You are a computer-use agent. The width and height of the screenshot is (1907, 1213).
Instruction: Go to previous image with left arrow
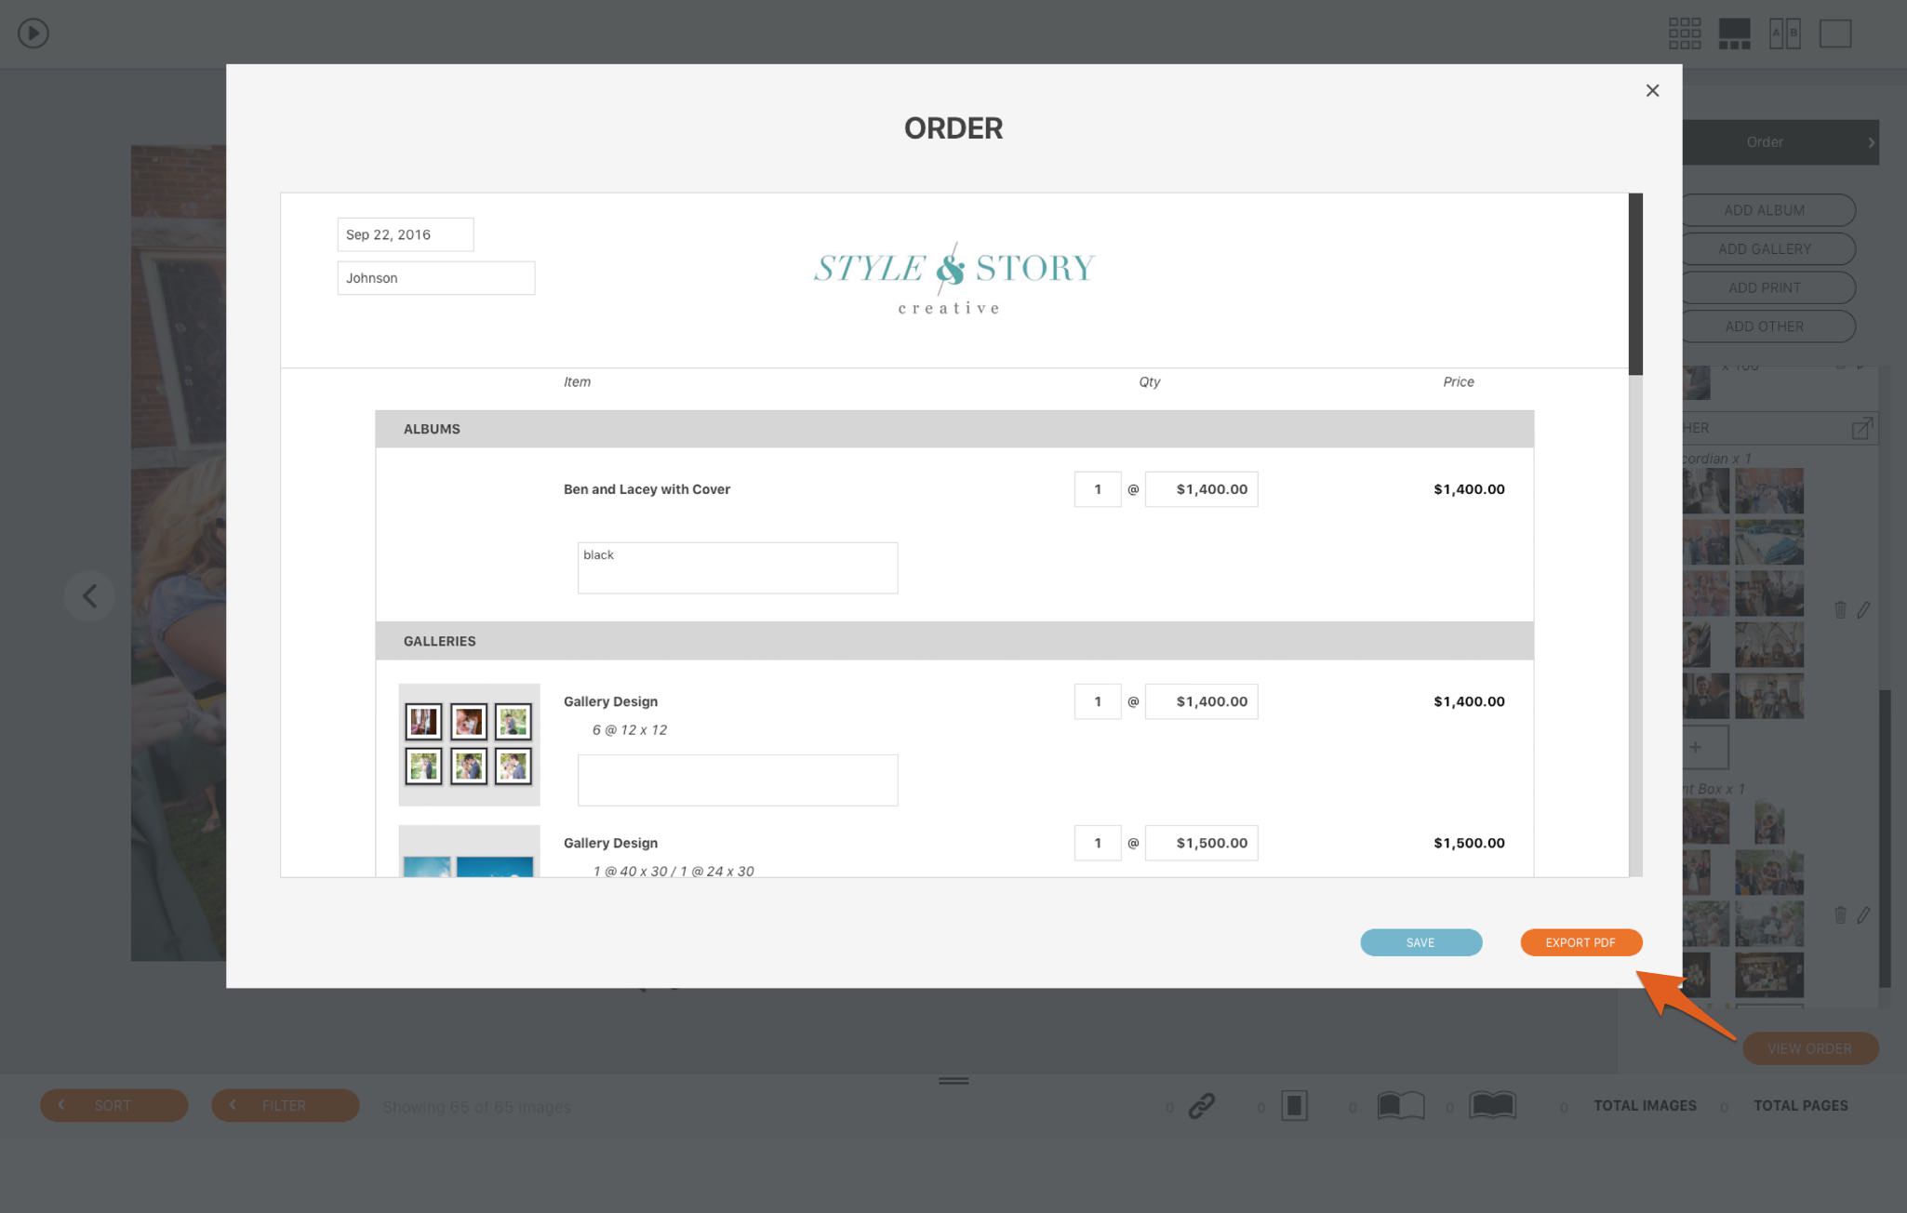tap(90, 595)
